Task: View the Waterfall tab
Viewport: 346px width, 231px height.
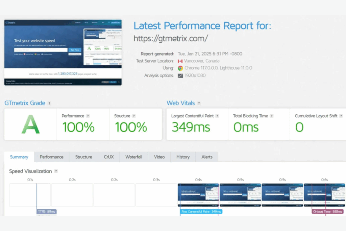Action: pos(134,157)
